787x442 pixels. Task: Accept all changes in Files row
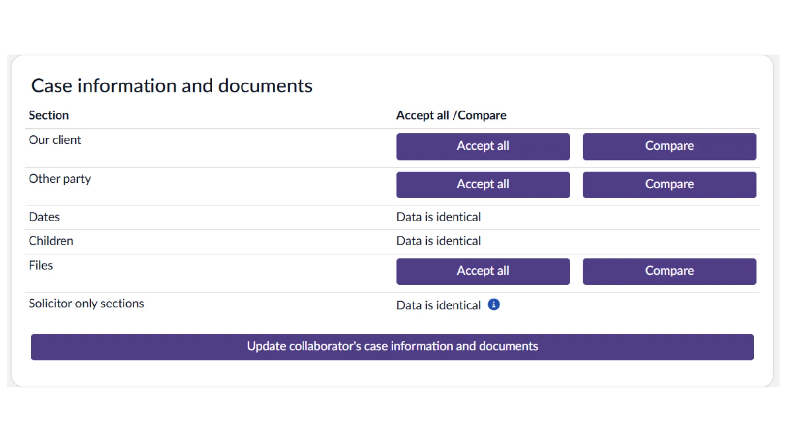tap(483, 271)
